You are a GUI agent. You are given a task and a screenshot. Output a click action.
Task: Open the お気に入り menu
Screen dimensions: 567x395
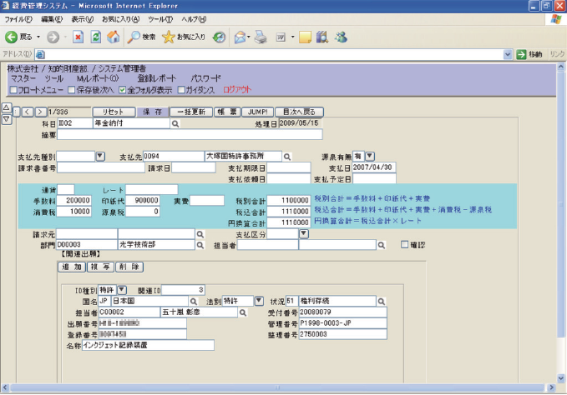(120, 19)
